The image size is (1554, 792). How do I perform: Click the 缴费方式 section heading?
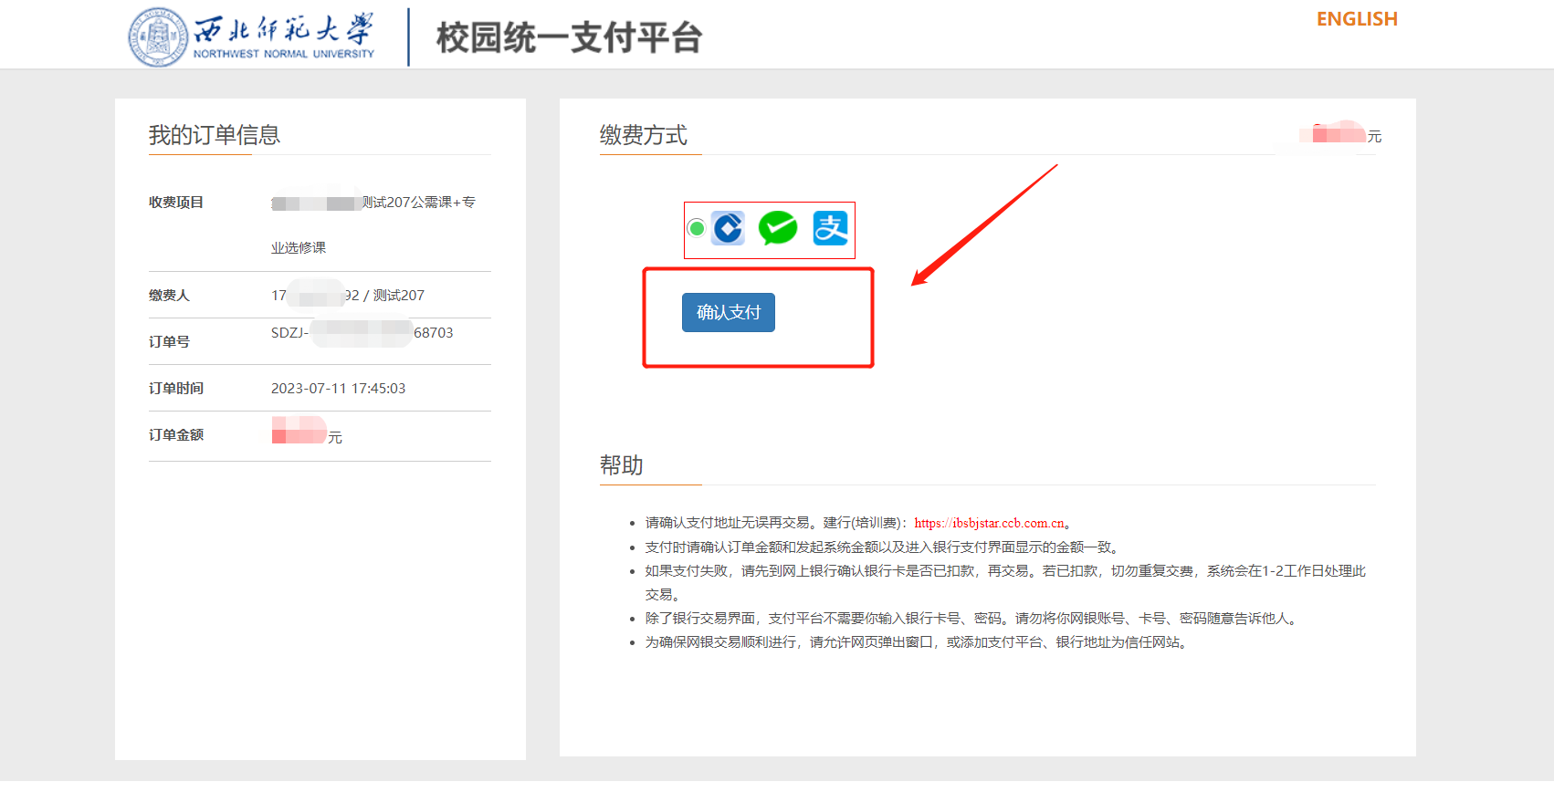643,135
